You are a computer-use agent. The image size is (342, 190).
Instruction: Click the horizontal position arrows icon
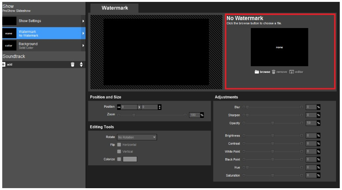119,107
